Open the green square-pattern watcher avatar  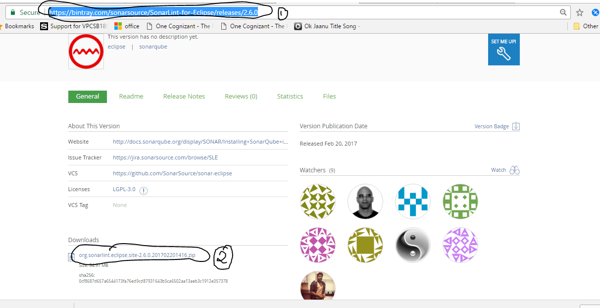coord(460,202)
